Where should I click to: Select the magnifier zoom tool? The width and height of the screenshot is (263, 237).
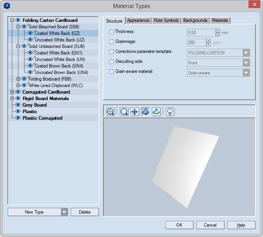tap(124, 112)
